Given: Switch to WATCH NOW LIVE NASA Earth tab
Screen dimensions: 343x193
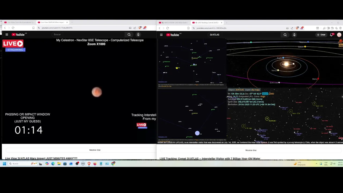Looking at the screenshot, I should tap(174, 23).
